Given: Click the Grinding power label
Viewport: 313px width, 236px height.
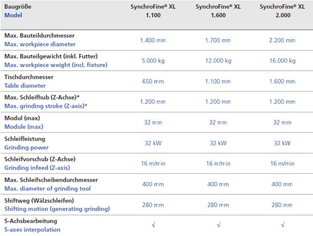Looking at the screenshot, I should point(26,148).
